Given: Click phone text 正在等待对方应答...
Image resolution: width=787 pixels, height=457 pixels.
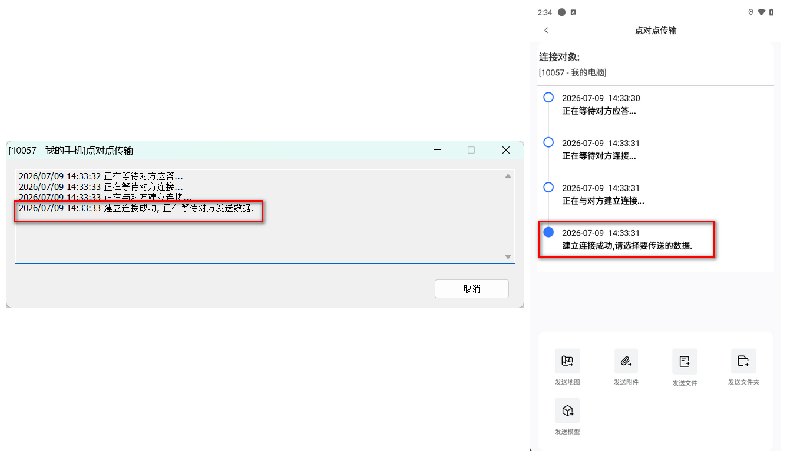Looking at the screenshot, I should pyautogui.click(x=599, y=111).
